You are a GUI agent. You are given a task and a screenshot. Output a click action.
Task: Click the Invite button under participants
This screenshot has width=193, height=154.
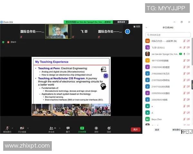click(x=157, y=130)
